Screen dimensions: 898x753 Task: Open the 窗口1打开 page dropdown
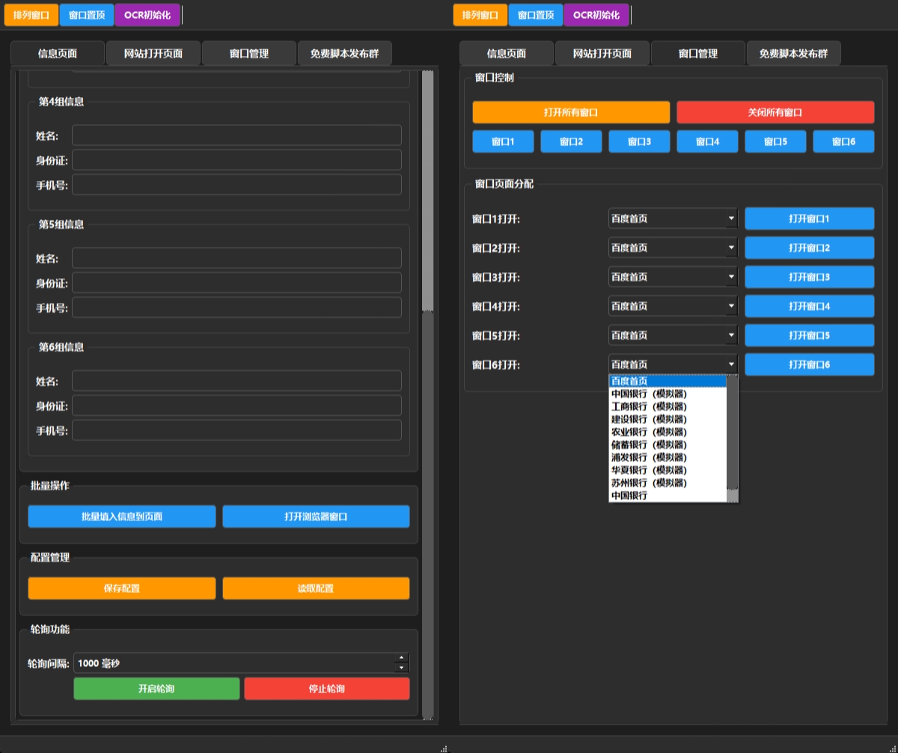pyautogui.click(x=673, y=219)
